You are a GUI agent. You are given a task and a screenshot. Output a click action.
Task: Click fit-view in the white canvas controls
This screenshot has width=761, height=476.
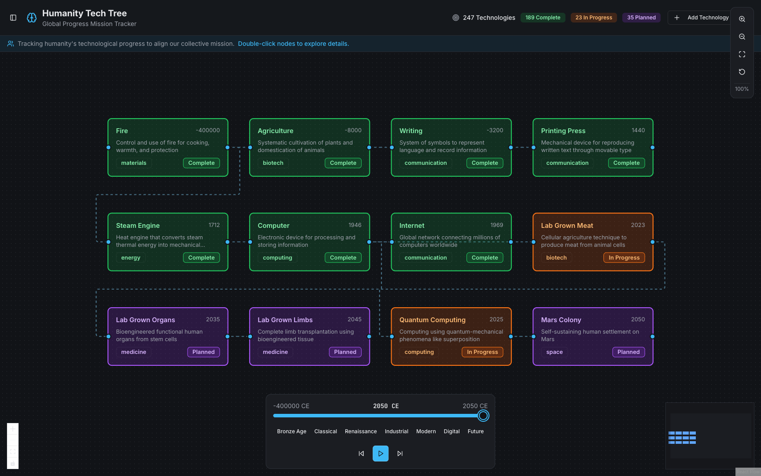13,452
